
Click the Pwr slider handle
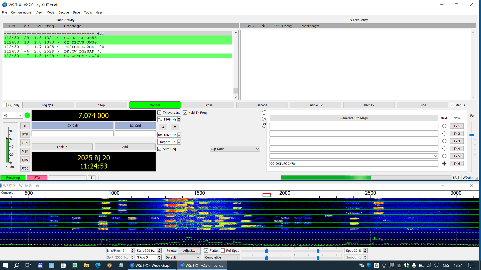[x=471, y=135]
